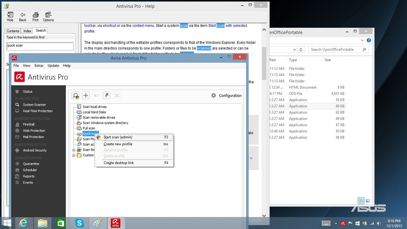Open Real-Time Protection in the sidebar
The width and height of the screenshot is (407, 229).
click(38, 111)
